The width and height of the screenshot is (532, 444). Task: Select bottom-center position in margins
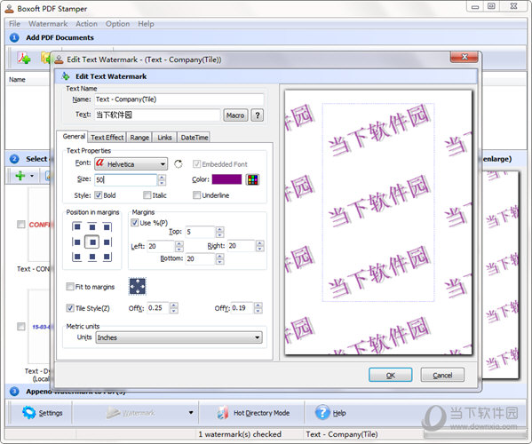click(x=92, y=257)
